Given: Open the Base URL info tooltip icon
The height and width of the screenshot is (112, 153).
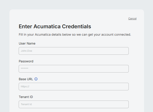Looking at the screenshot, I should [x=36, y=79].
